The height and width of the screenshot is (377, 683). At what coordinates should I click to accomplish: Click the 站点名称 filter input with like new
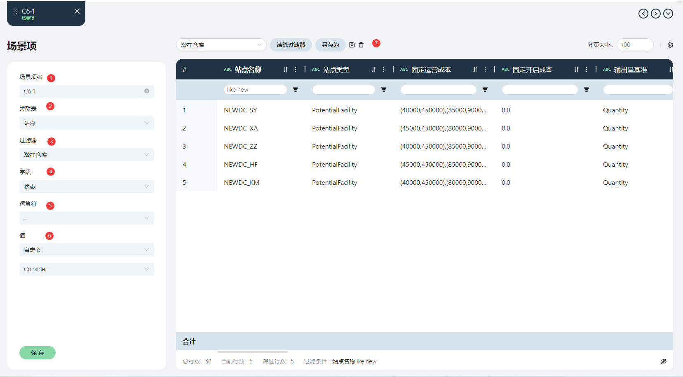(x=256, y=90)
